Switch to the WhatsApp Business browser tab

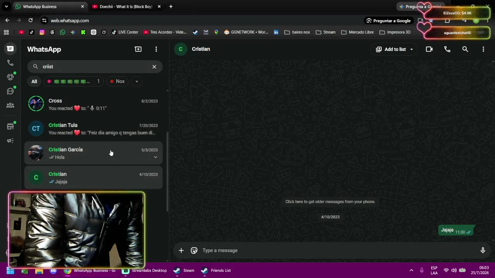point(49,7)
